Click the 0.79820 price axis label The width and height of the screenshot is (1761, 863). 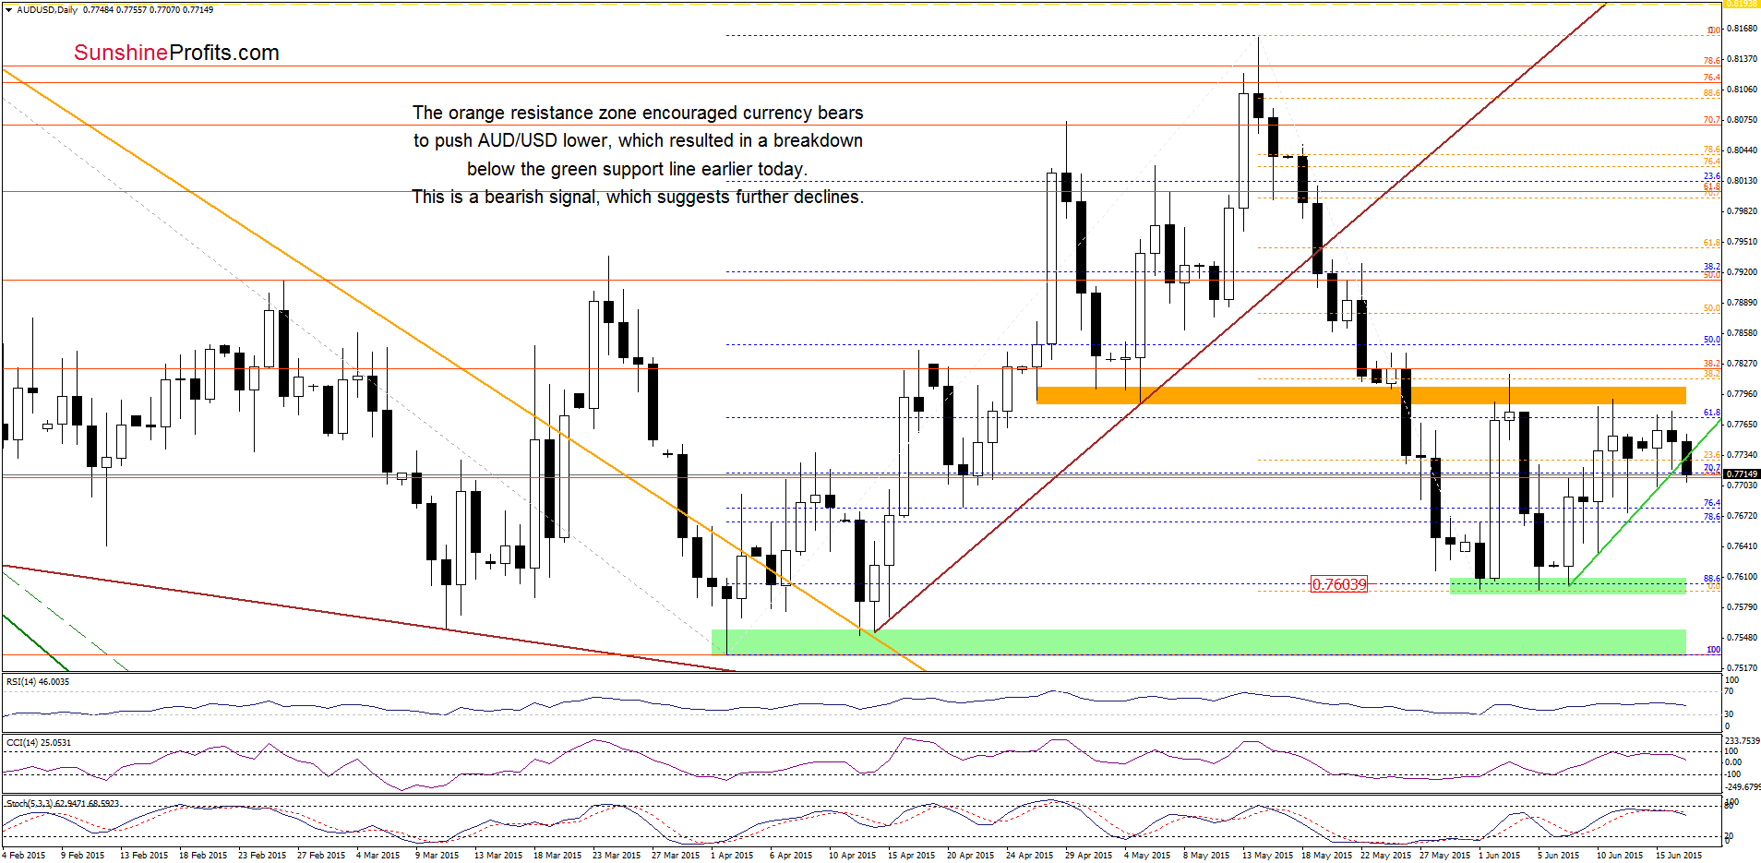point(1742,211)
